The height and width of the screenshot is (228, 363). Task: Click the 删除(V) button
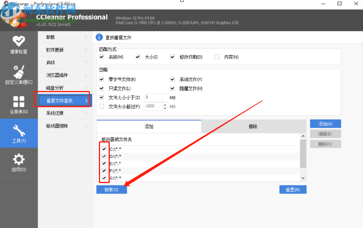tap(325, 144)
